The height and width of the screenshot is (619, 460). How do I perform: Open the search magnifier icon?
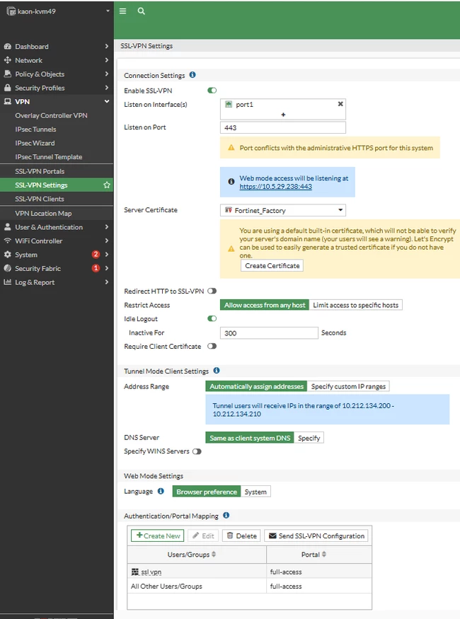[141, 11]
